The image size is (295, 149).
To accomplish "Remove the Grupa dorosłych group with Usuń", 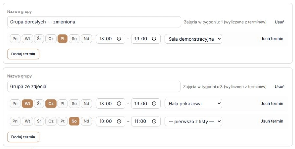I will [279, 22].
